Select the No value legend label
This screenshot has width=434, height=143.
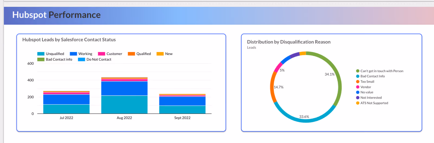pos(367,92)
